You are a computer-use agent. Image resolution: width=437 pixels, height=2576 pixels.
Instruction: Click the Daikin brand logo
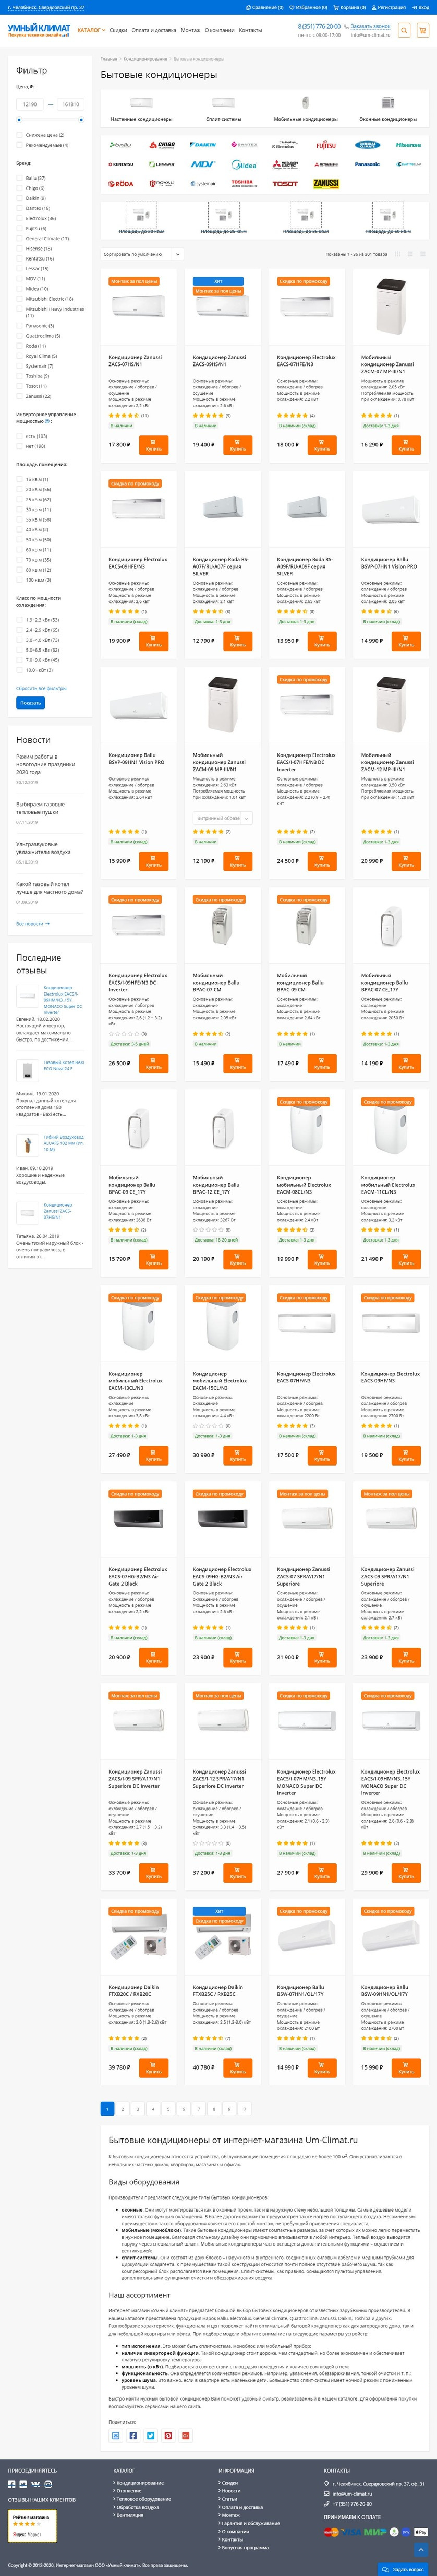tap(202, 145)
